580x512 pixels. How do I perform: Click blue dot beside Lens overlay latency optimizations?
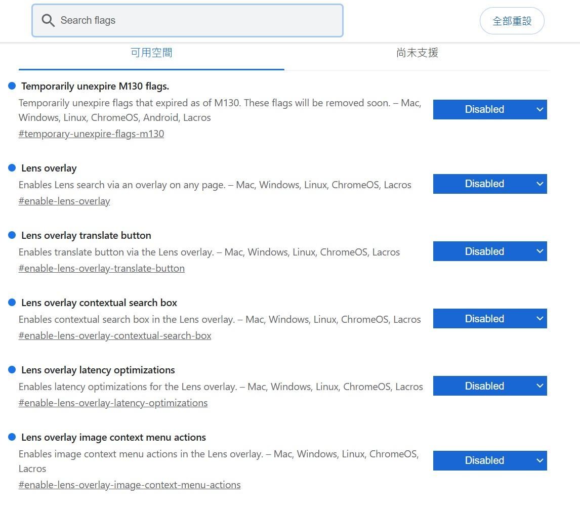pyautogui.click(x=11, y=369)
